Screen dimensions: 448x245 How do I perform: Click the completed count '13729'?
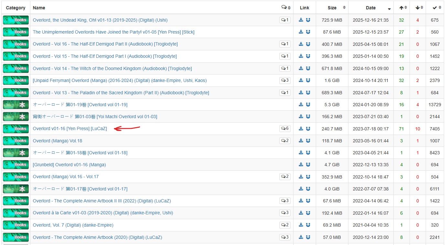[435, 105]
